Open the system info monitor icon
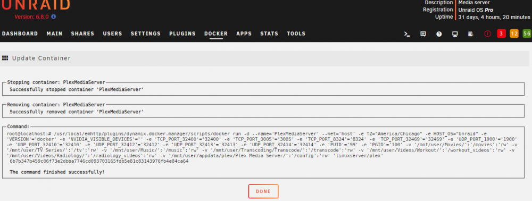Screen dimensions: 532x201 click(x=455, y=34)
